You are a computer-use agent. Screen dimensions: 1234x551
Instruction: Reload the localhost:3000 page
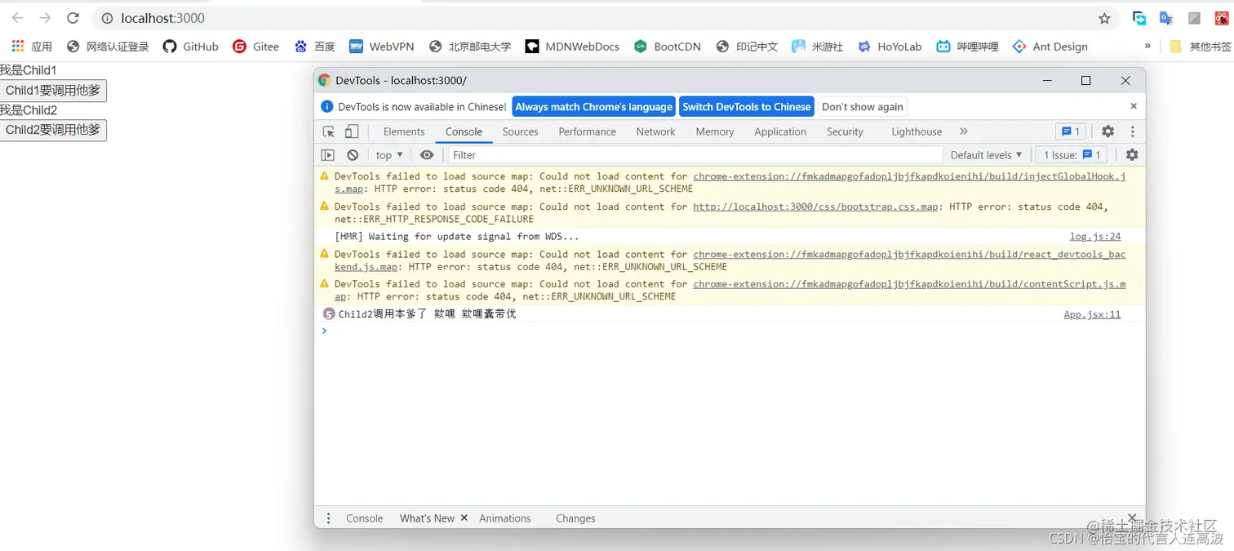pyautogui.click(x=73, y=18)
